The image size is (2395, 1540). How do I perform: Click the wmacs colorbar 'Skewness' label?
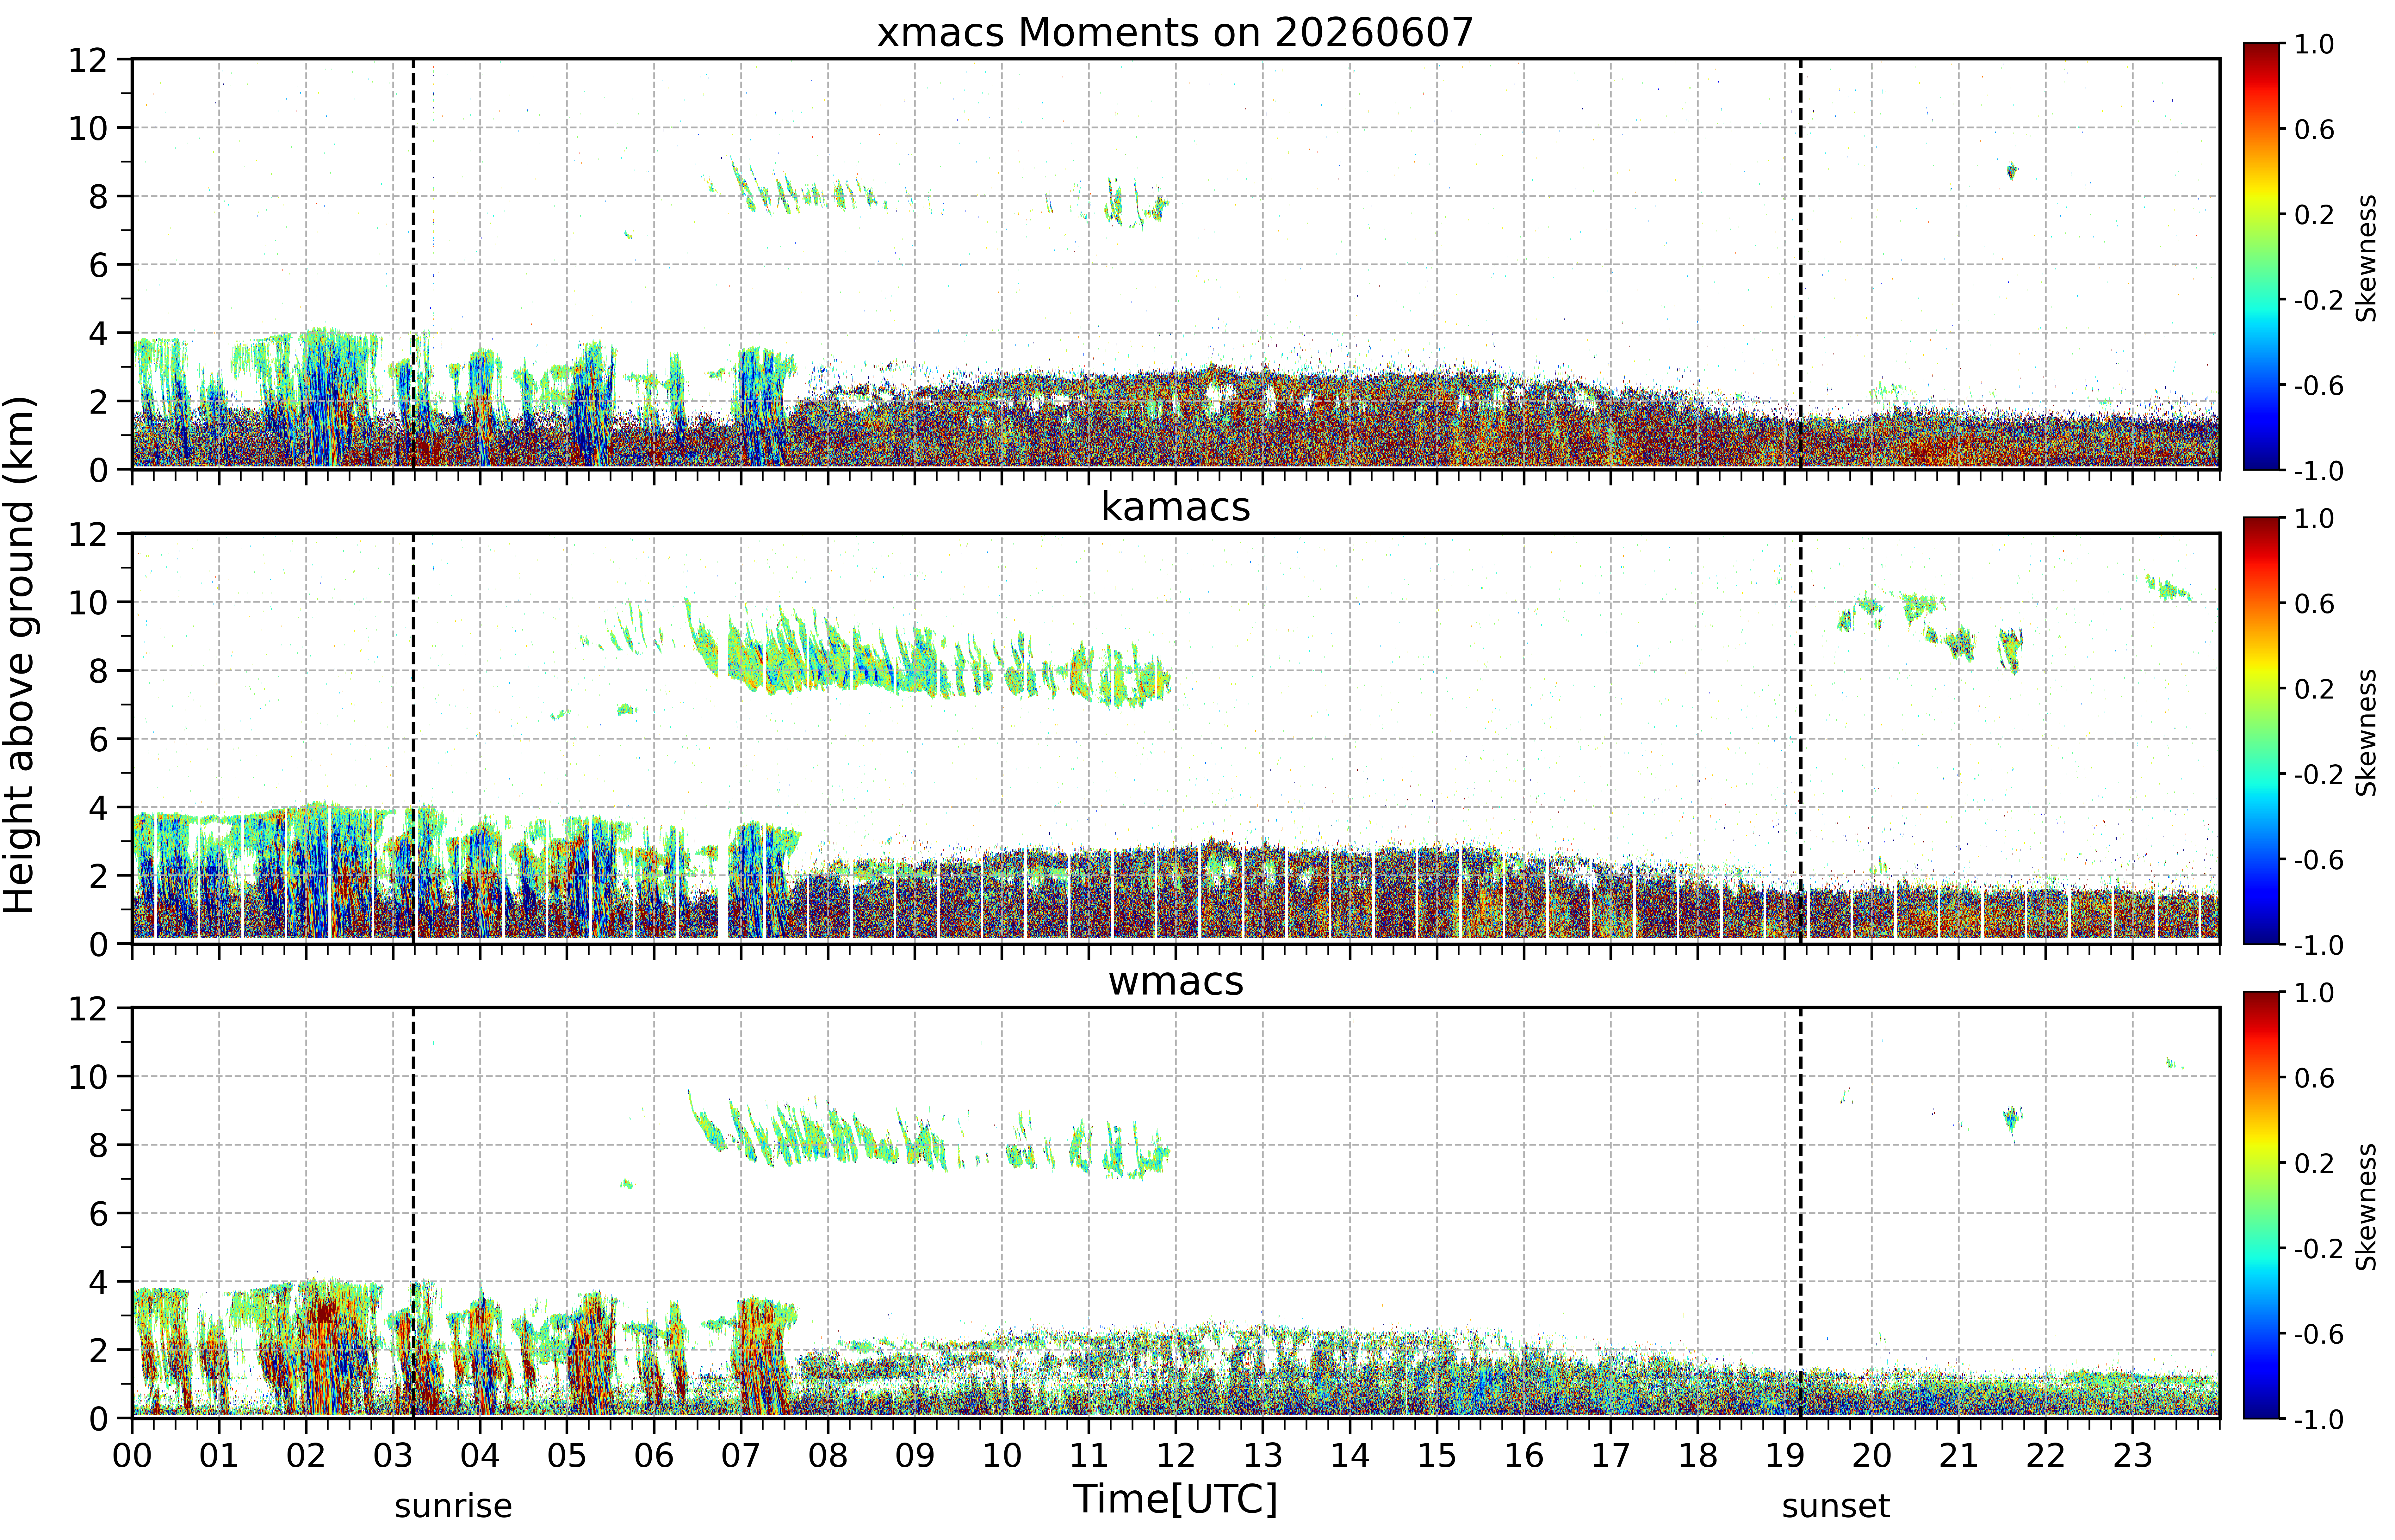pyautogui.click(x=2366, y=1207)
